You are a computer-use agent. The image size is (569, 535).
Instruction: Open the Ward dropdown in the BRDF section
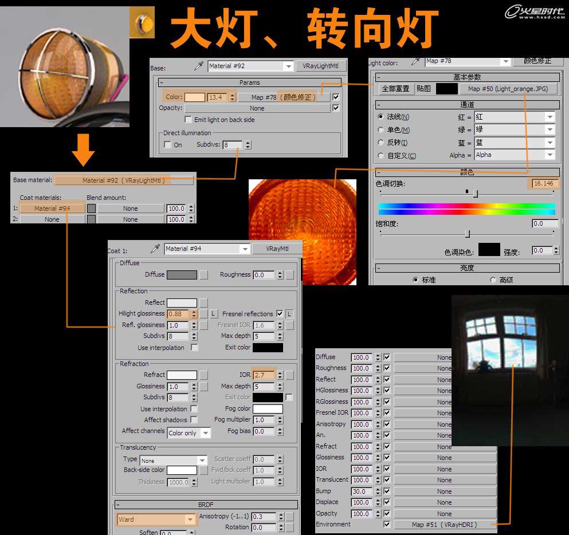pos(156,519)
